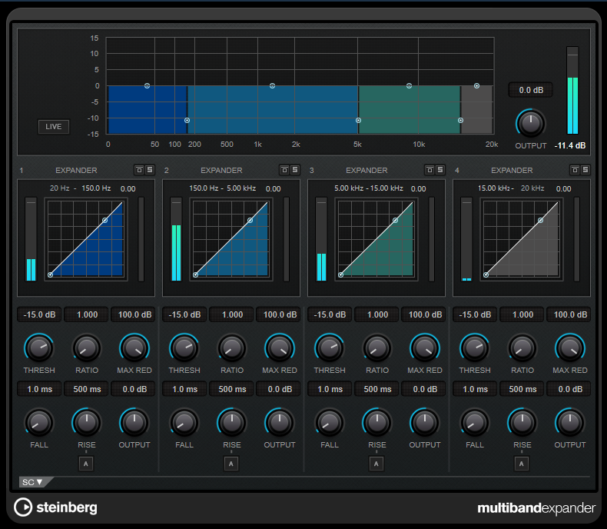Bypass band 4 using its bypass icon
Screen dimensions: 607x529
[x=575, y=170]
